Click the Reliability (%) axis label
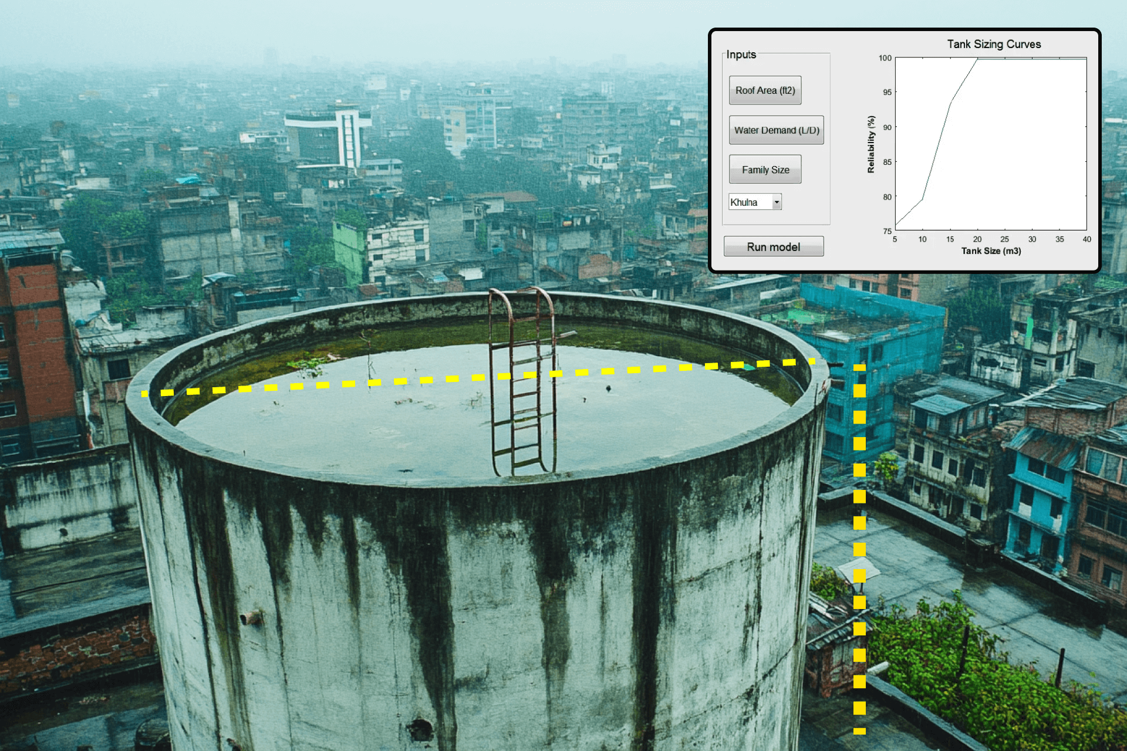This screenshot has width=1127, height=751. point(871,144)
